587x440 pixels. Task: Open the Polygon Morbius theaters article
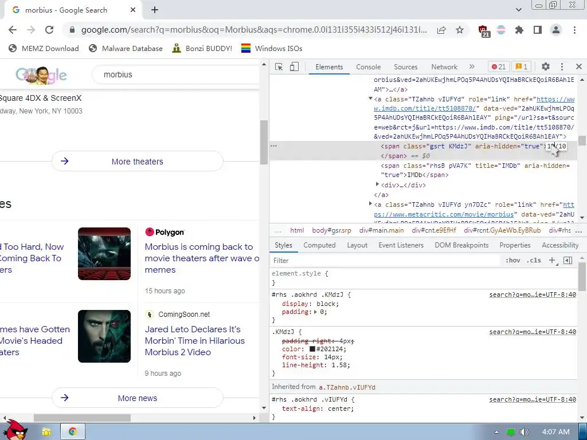coord(202,258)
